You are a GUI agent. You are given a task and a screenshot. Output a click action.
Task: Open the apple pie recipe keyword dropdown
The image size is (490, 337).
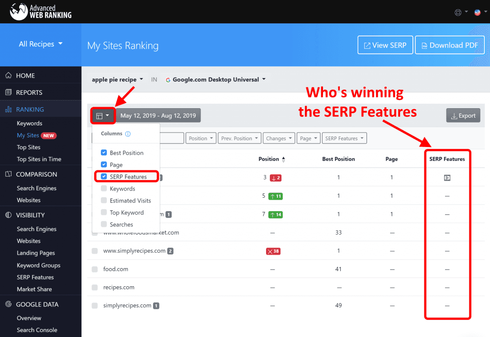coord(118,80)
